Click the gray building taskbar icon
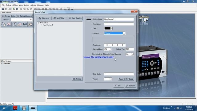The width and height of the screenshot is (197, 111). pos(24,108)
